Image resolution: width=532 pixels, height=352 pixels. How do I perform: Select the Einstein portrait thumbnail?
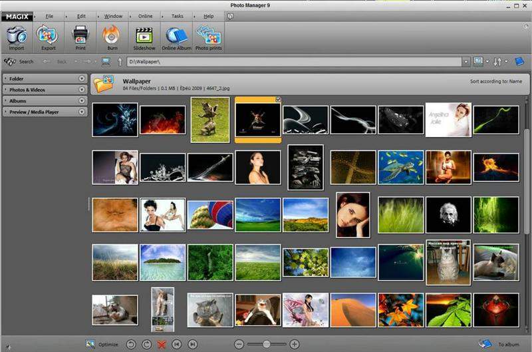click(448, 215)
